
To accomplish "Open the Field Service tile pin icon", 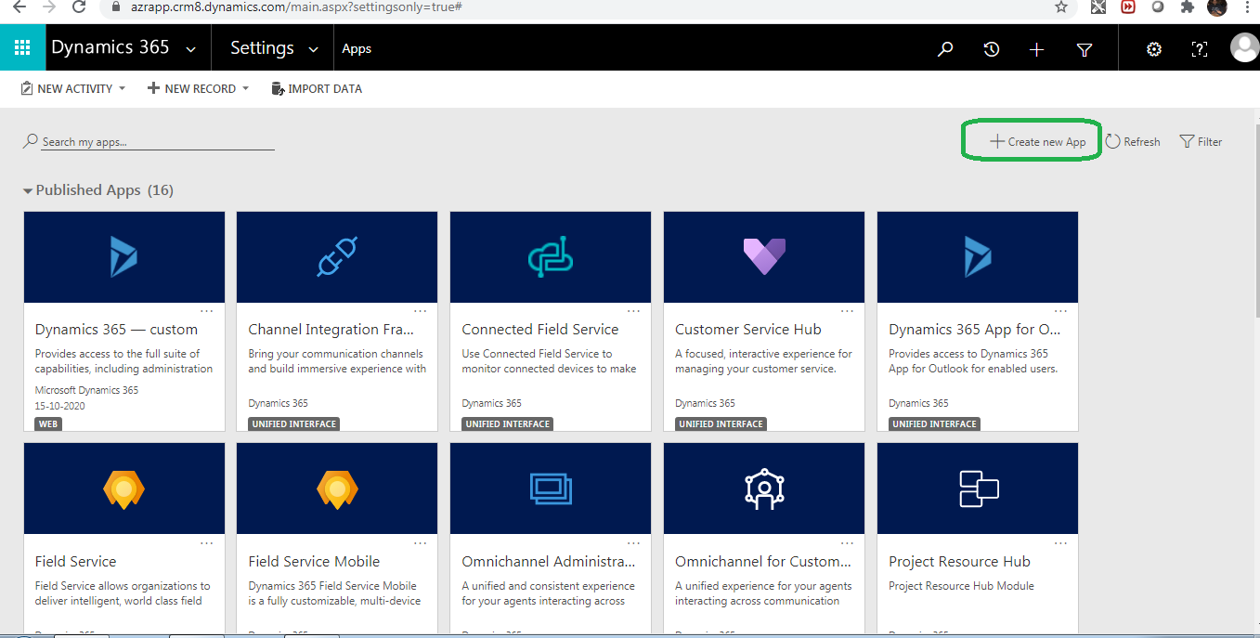I will [124, 488].
